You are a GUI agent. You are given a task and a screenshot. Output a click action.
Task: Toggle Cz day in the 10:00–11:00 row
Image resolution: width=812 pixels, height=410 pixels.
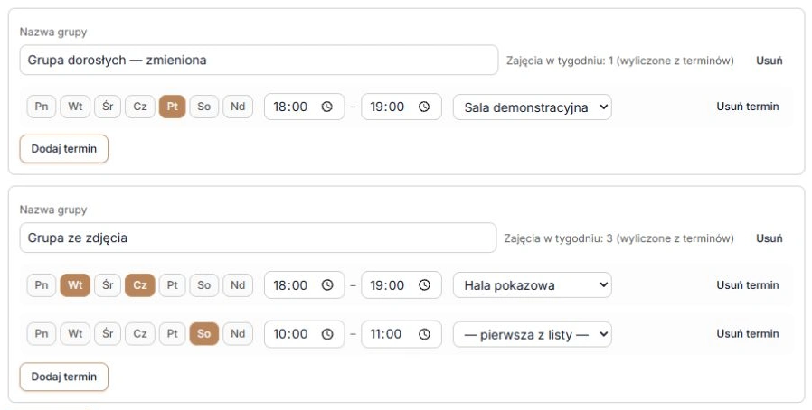coord(140,333)
